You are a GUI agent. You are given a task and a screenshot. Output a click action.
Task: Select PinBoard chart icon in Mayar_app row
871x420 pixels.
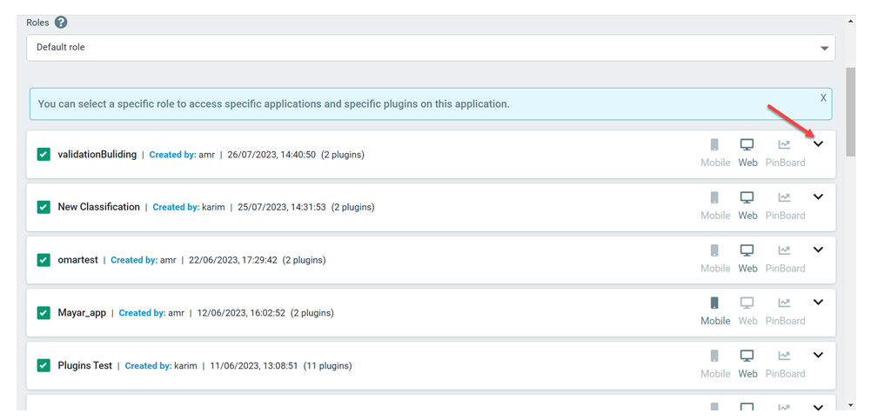tap(784, 303)
